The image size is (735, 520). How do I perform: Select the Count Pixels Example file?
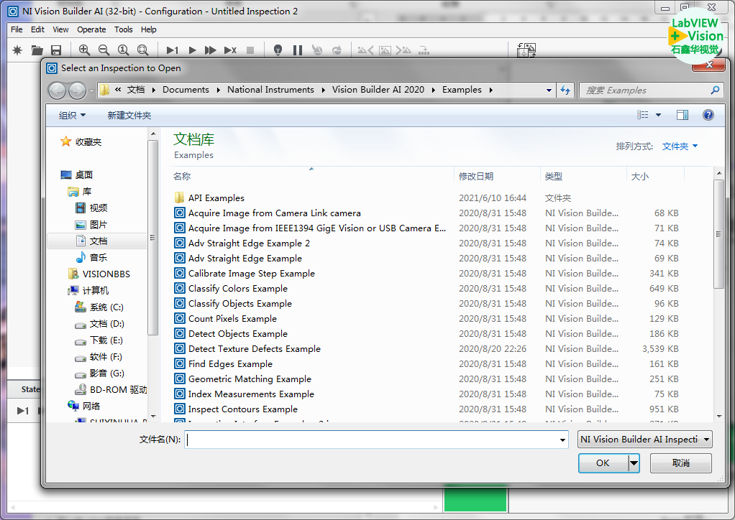pyautogui.click(x=232, y=319)
